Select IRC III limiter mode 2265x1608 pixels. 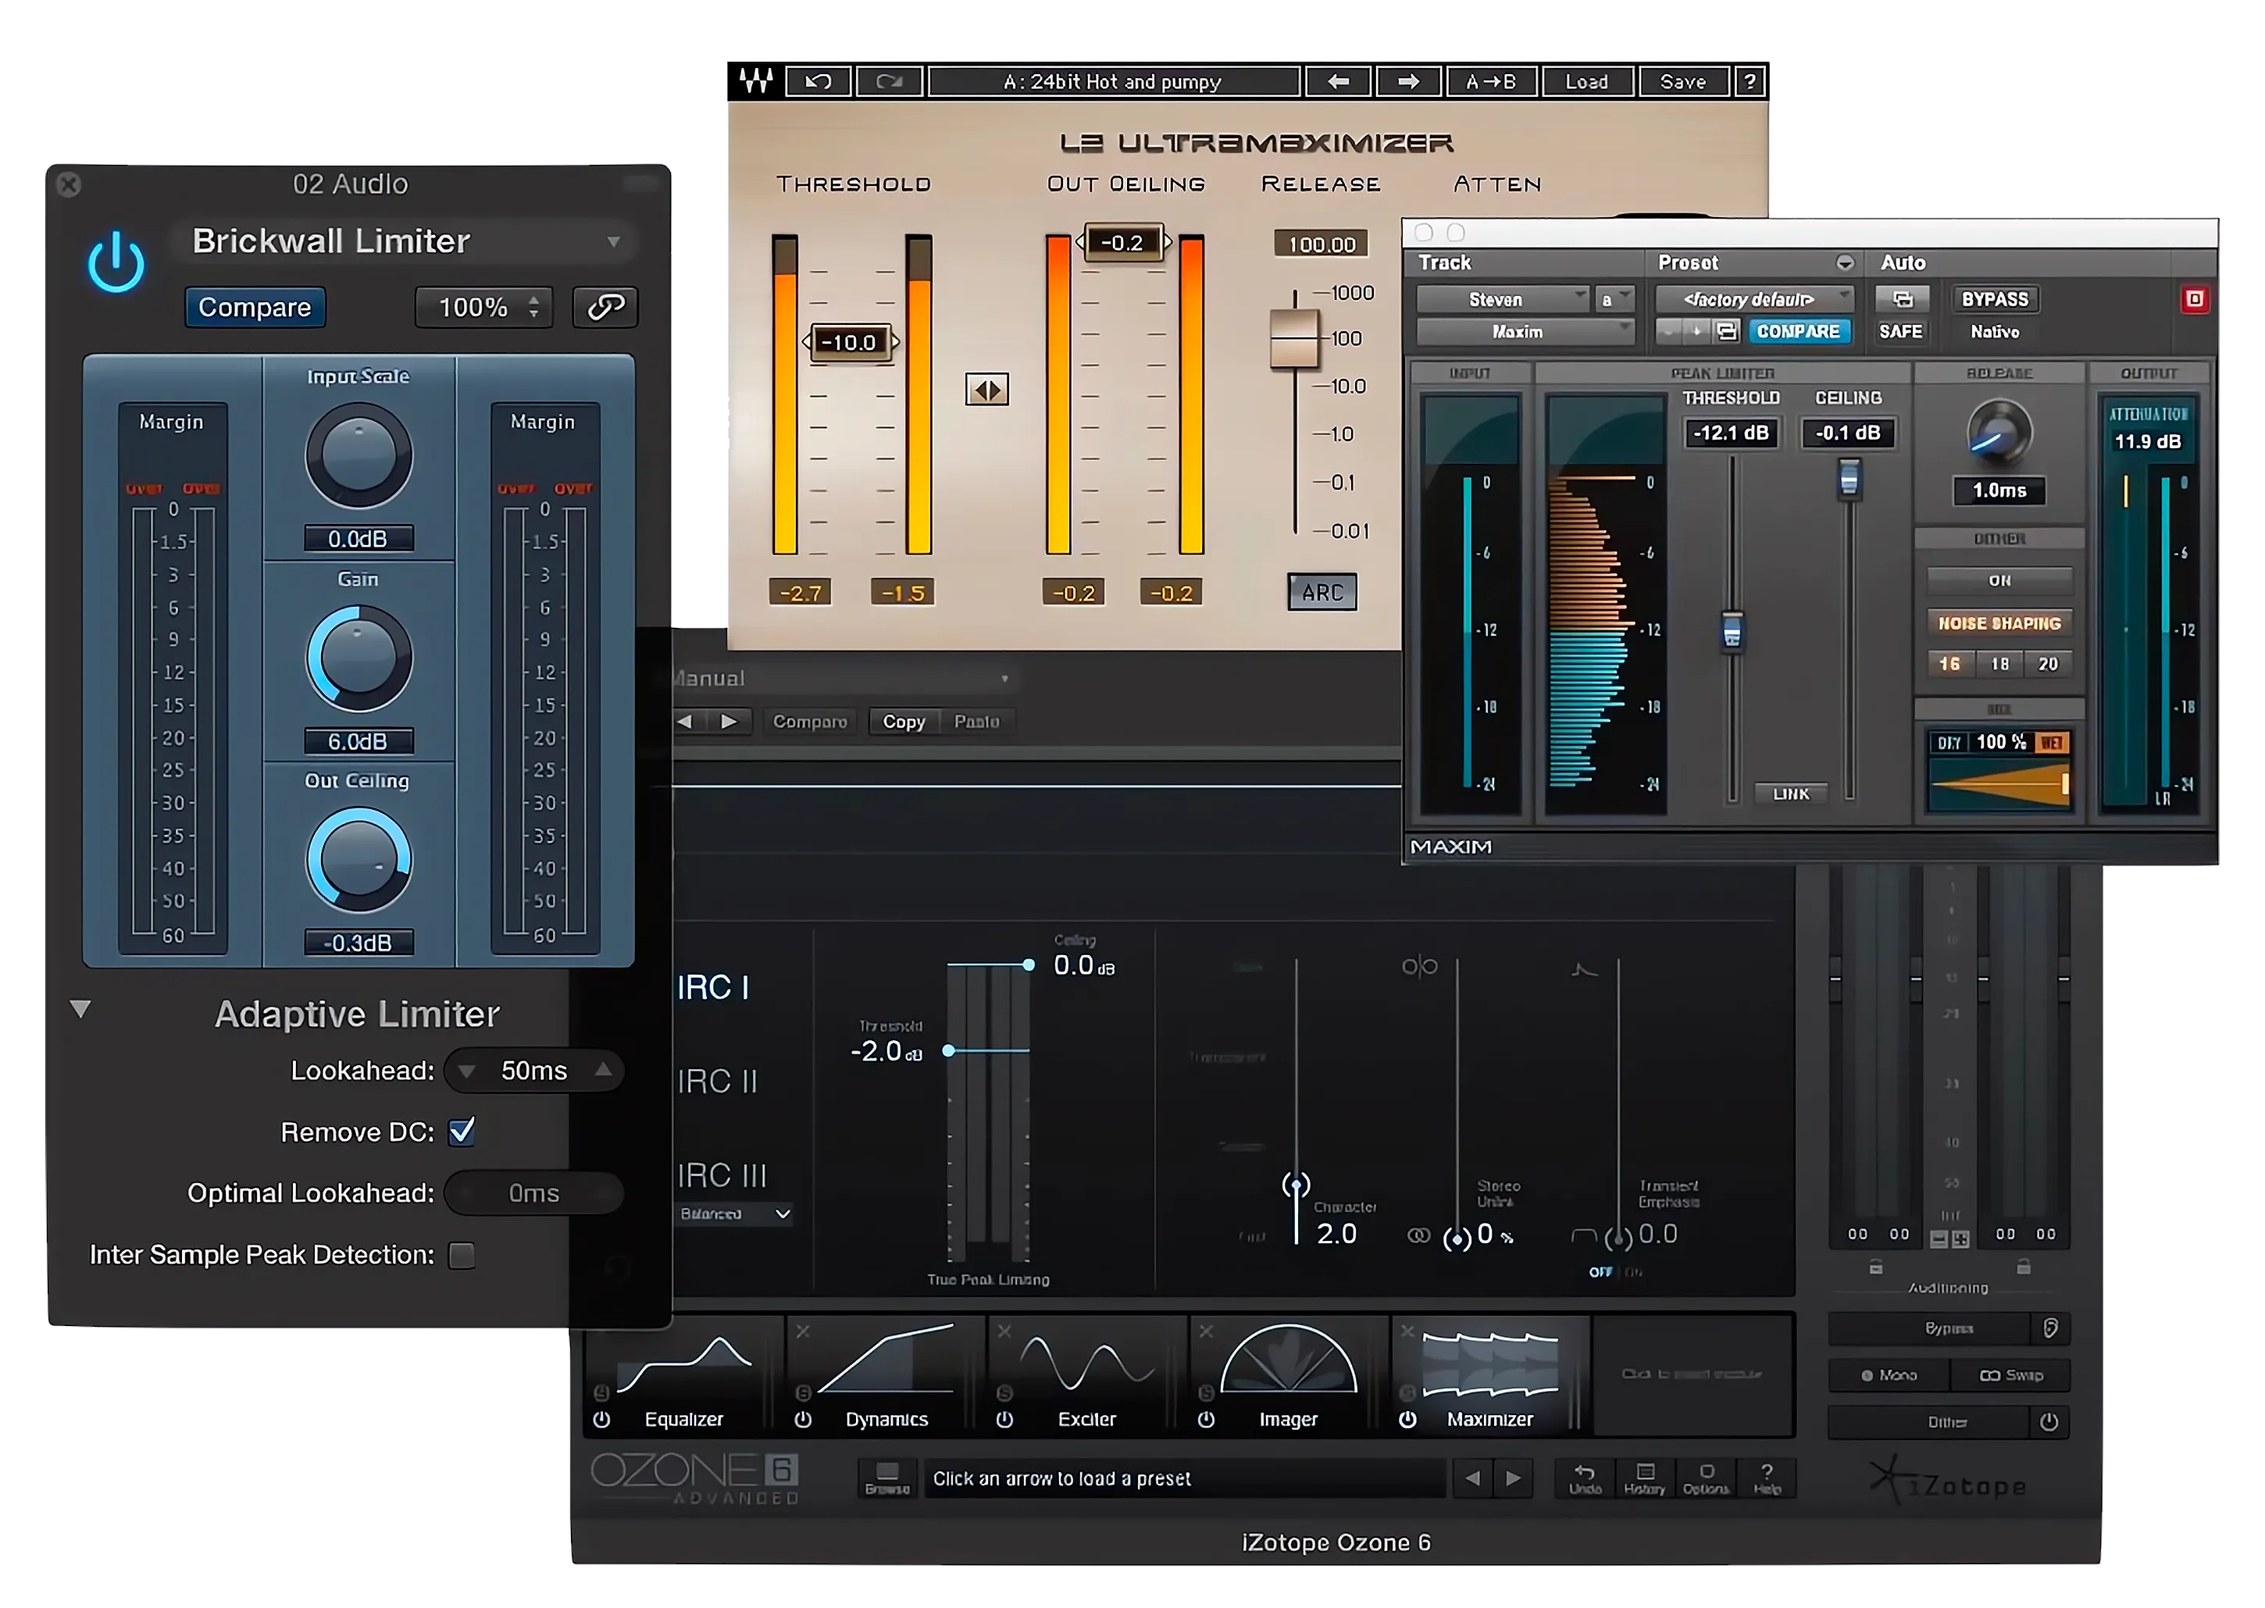coord(722,1175)
